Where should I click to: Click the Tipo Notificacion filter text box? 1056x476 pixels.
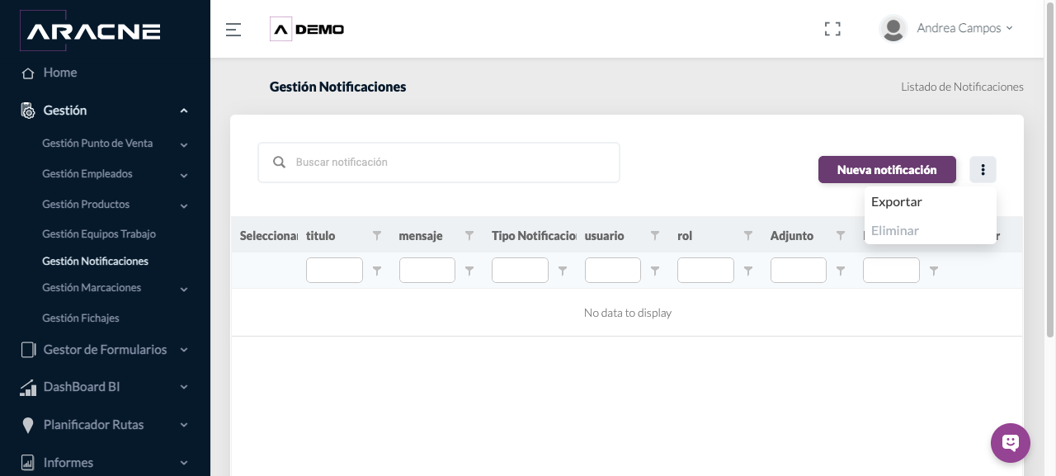coord(520,271)
